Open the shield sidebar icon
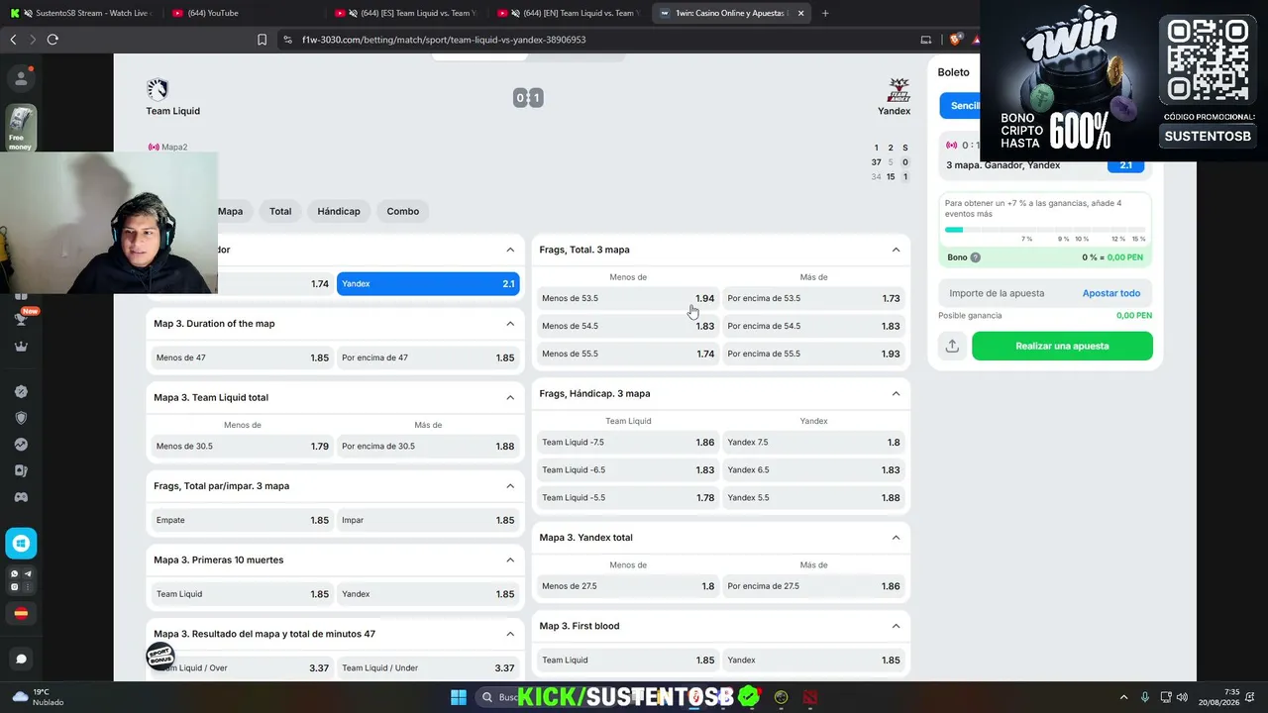Viewport: 1268px width, 713px height. (21, 418)
